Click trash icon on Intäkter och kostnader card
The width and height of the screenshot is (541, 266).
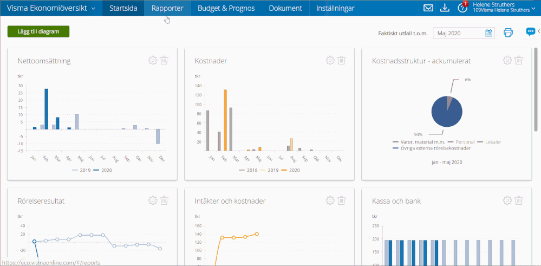pos(342,200)
